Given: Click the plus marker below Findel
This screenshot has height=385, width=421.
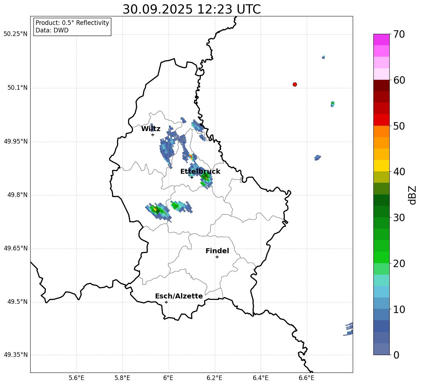Looking at the screenshot, I should tap(217, 257).
